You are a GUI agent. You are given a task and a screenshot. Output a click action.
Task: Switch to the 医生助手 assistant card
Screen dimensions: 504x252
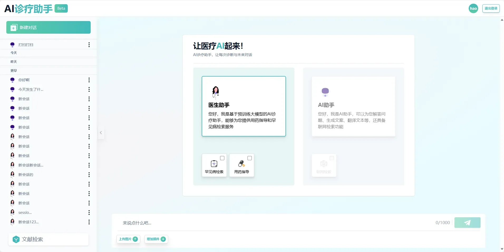(243, 106)
